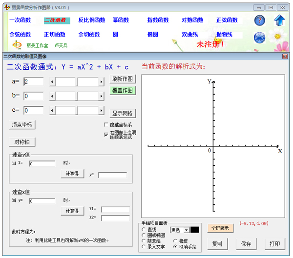Click the a slider thumb
293x258 pixels.
click(x=77, y=82)
